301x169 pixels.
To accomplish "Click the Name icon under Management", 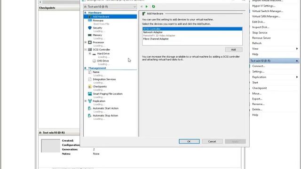I will pos(90,72).
